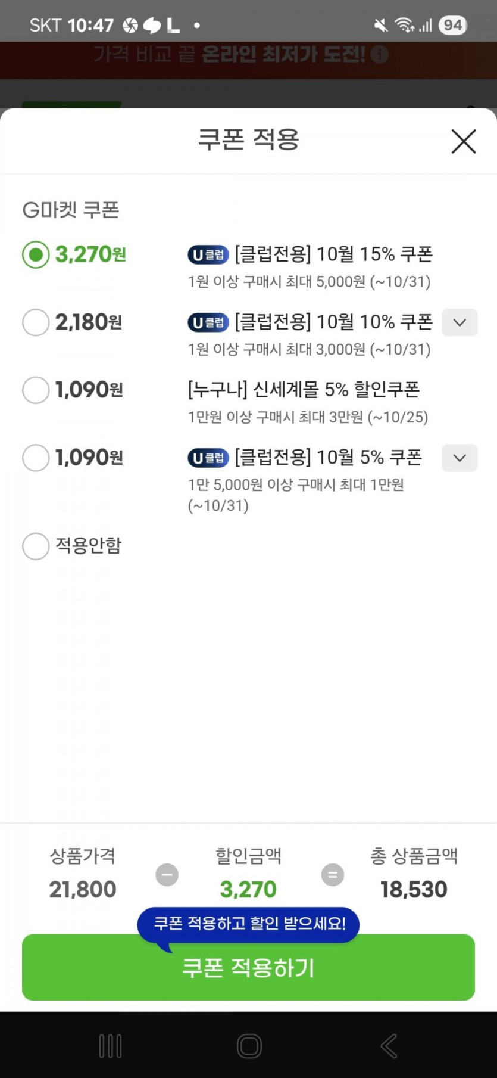The height and width of the screenshot is (1078, 497).
Task: Select the 2,180원 10% coupon radio
Action: [36, 322]
